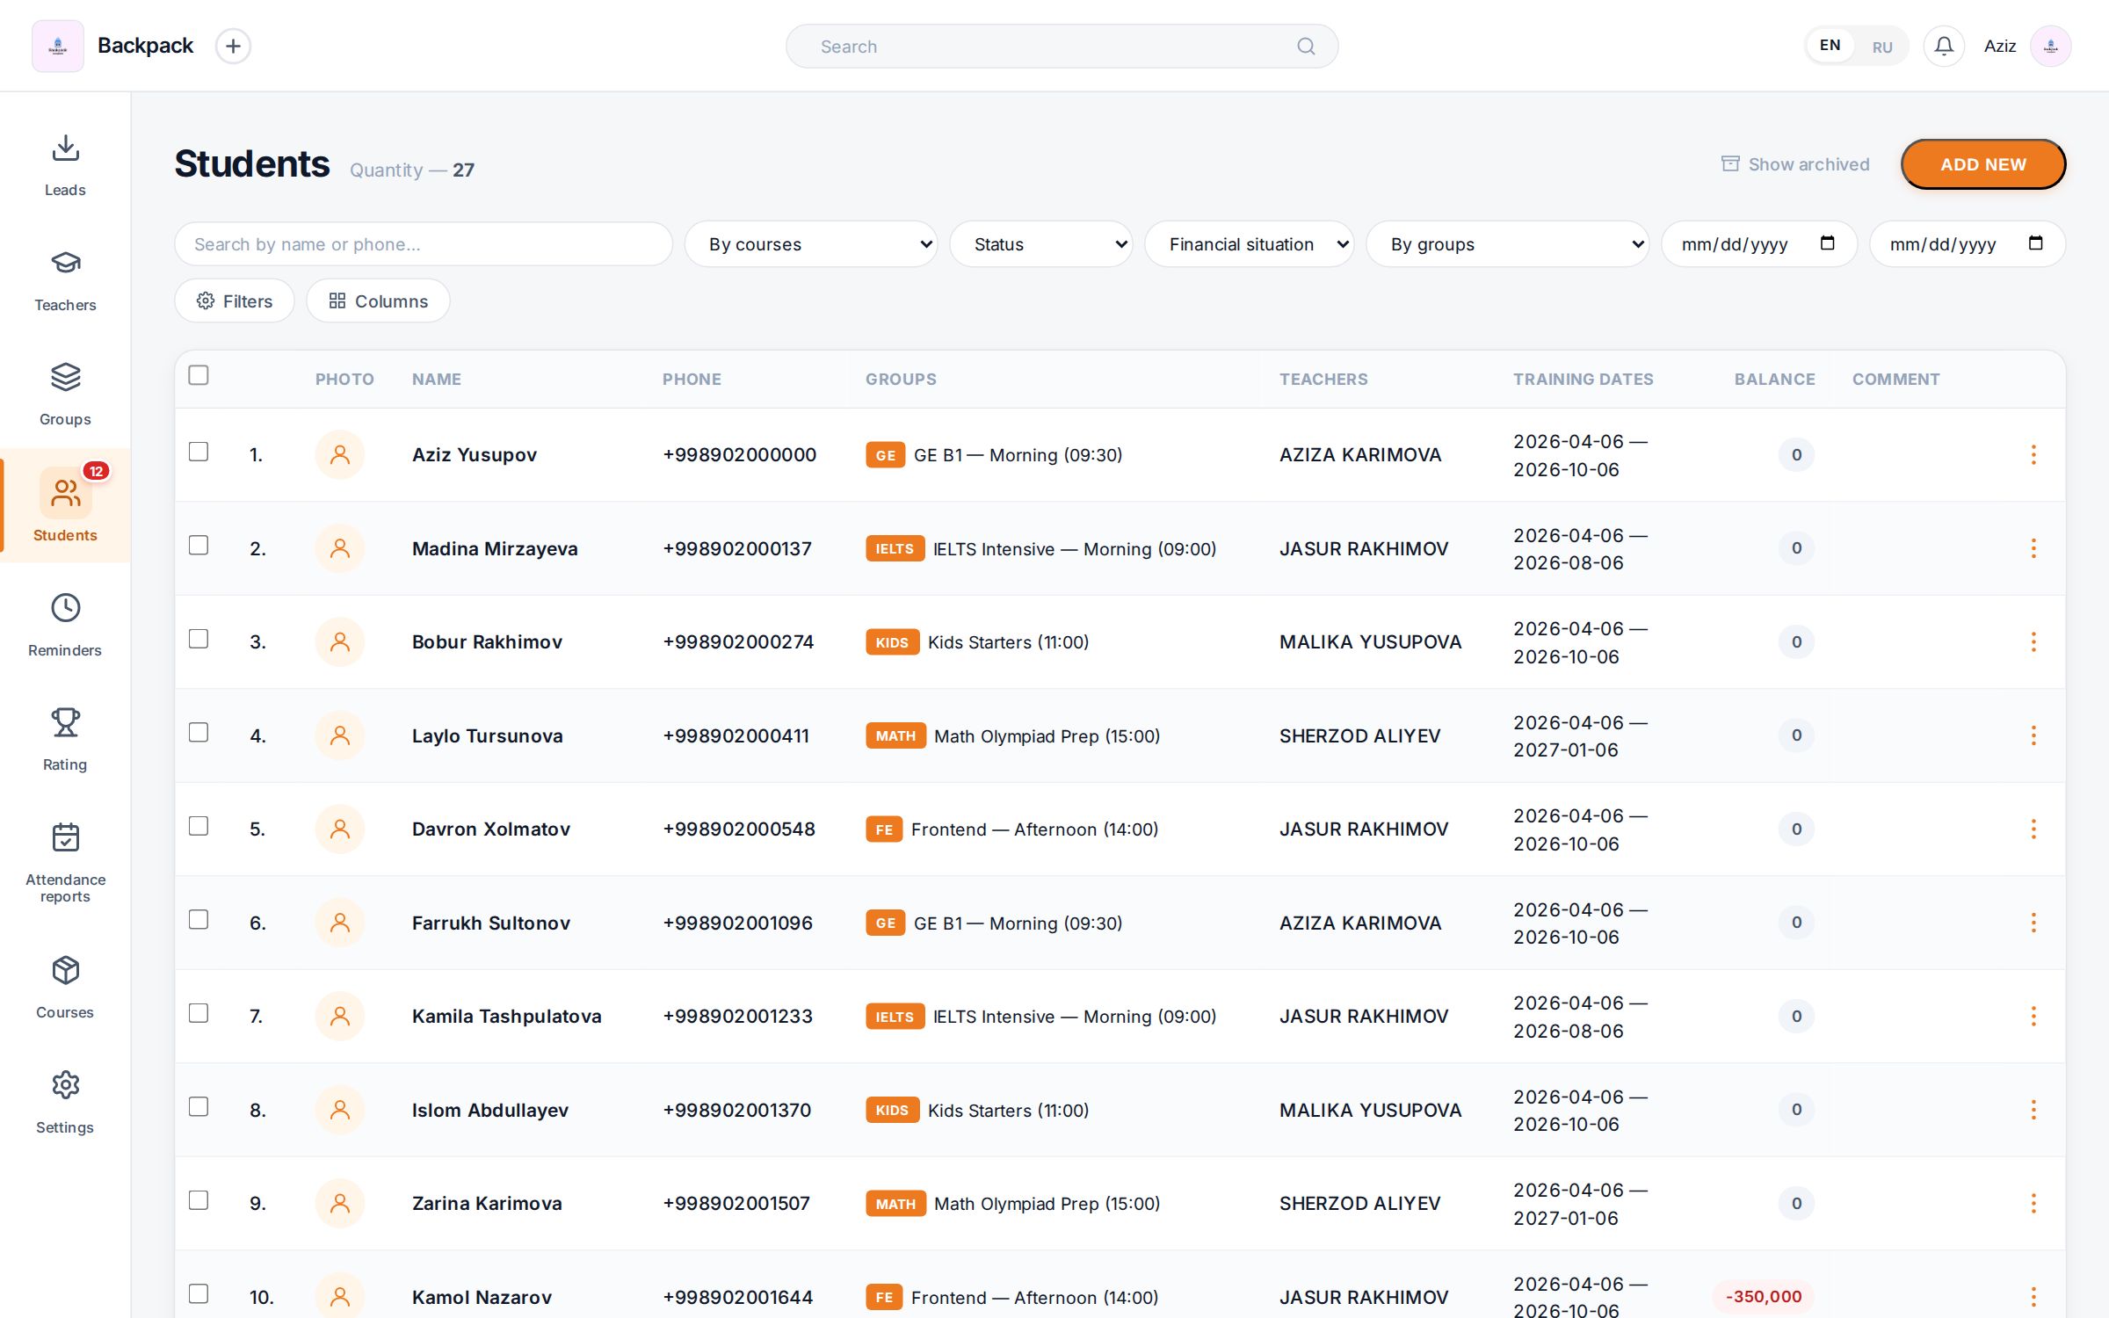Screen dimensions: 2109x1318
Task: Open row actions menu for Zarina Karimova
Action: [x=2033, y=1203]
